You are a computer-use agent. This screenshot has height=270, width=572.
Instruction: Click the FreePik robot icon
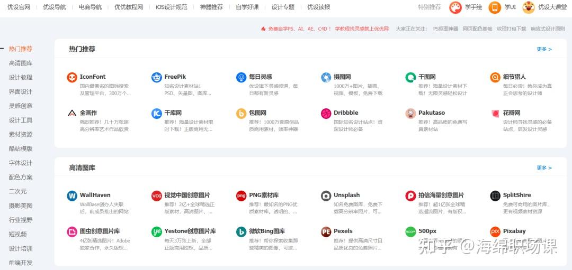156,77
